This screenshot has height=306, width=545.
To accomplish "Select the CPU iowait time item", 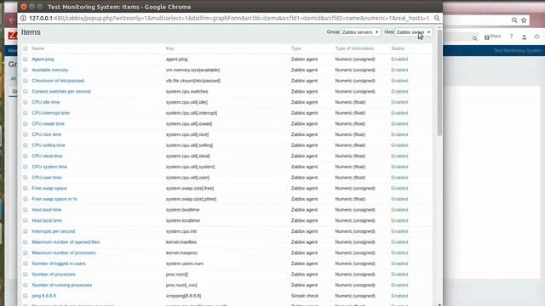I will [x=48, y=124].
